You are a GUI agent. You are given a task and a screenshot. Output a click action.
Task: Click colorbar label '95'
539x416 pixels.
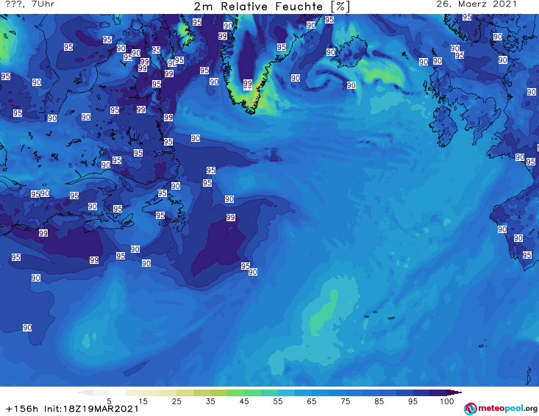413,401
